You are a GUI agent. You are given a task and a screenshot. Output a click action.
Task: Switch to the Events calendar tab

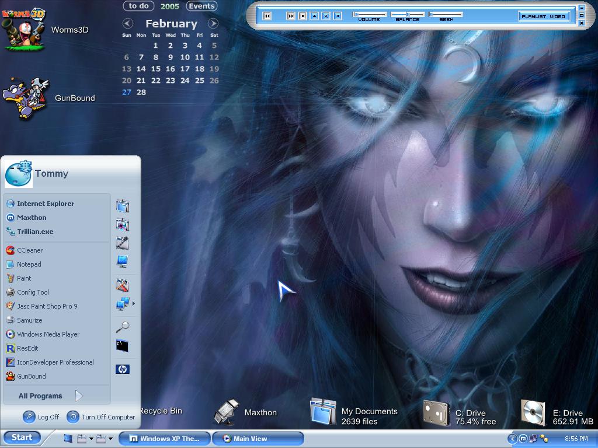(x=201, y=6)
